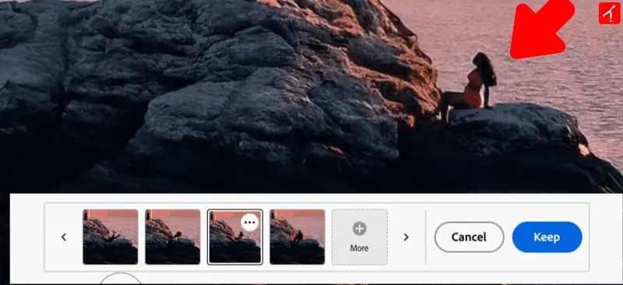Select second variation thumbnail
The width and height of the screenshot is (623, 285).
(x=172, y=237)
